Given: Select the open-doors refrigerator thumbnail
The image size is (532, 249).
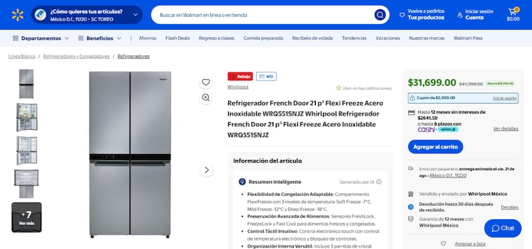Looking at the screenshot, I should click(x=27, y=118).
